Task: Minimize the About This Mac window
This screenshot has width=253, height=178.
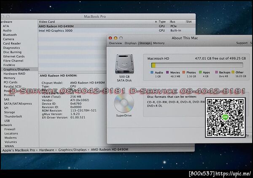Action: [116, 38]
